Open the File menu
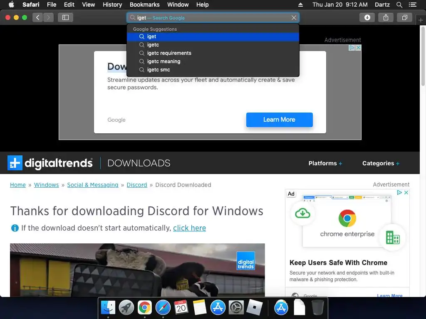The height and width of the screenshot is (319, 426). click(x=51, y=5)
